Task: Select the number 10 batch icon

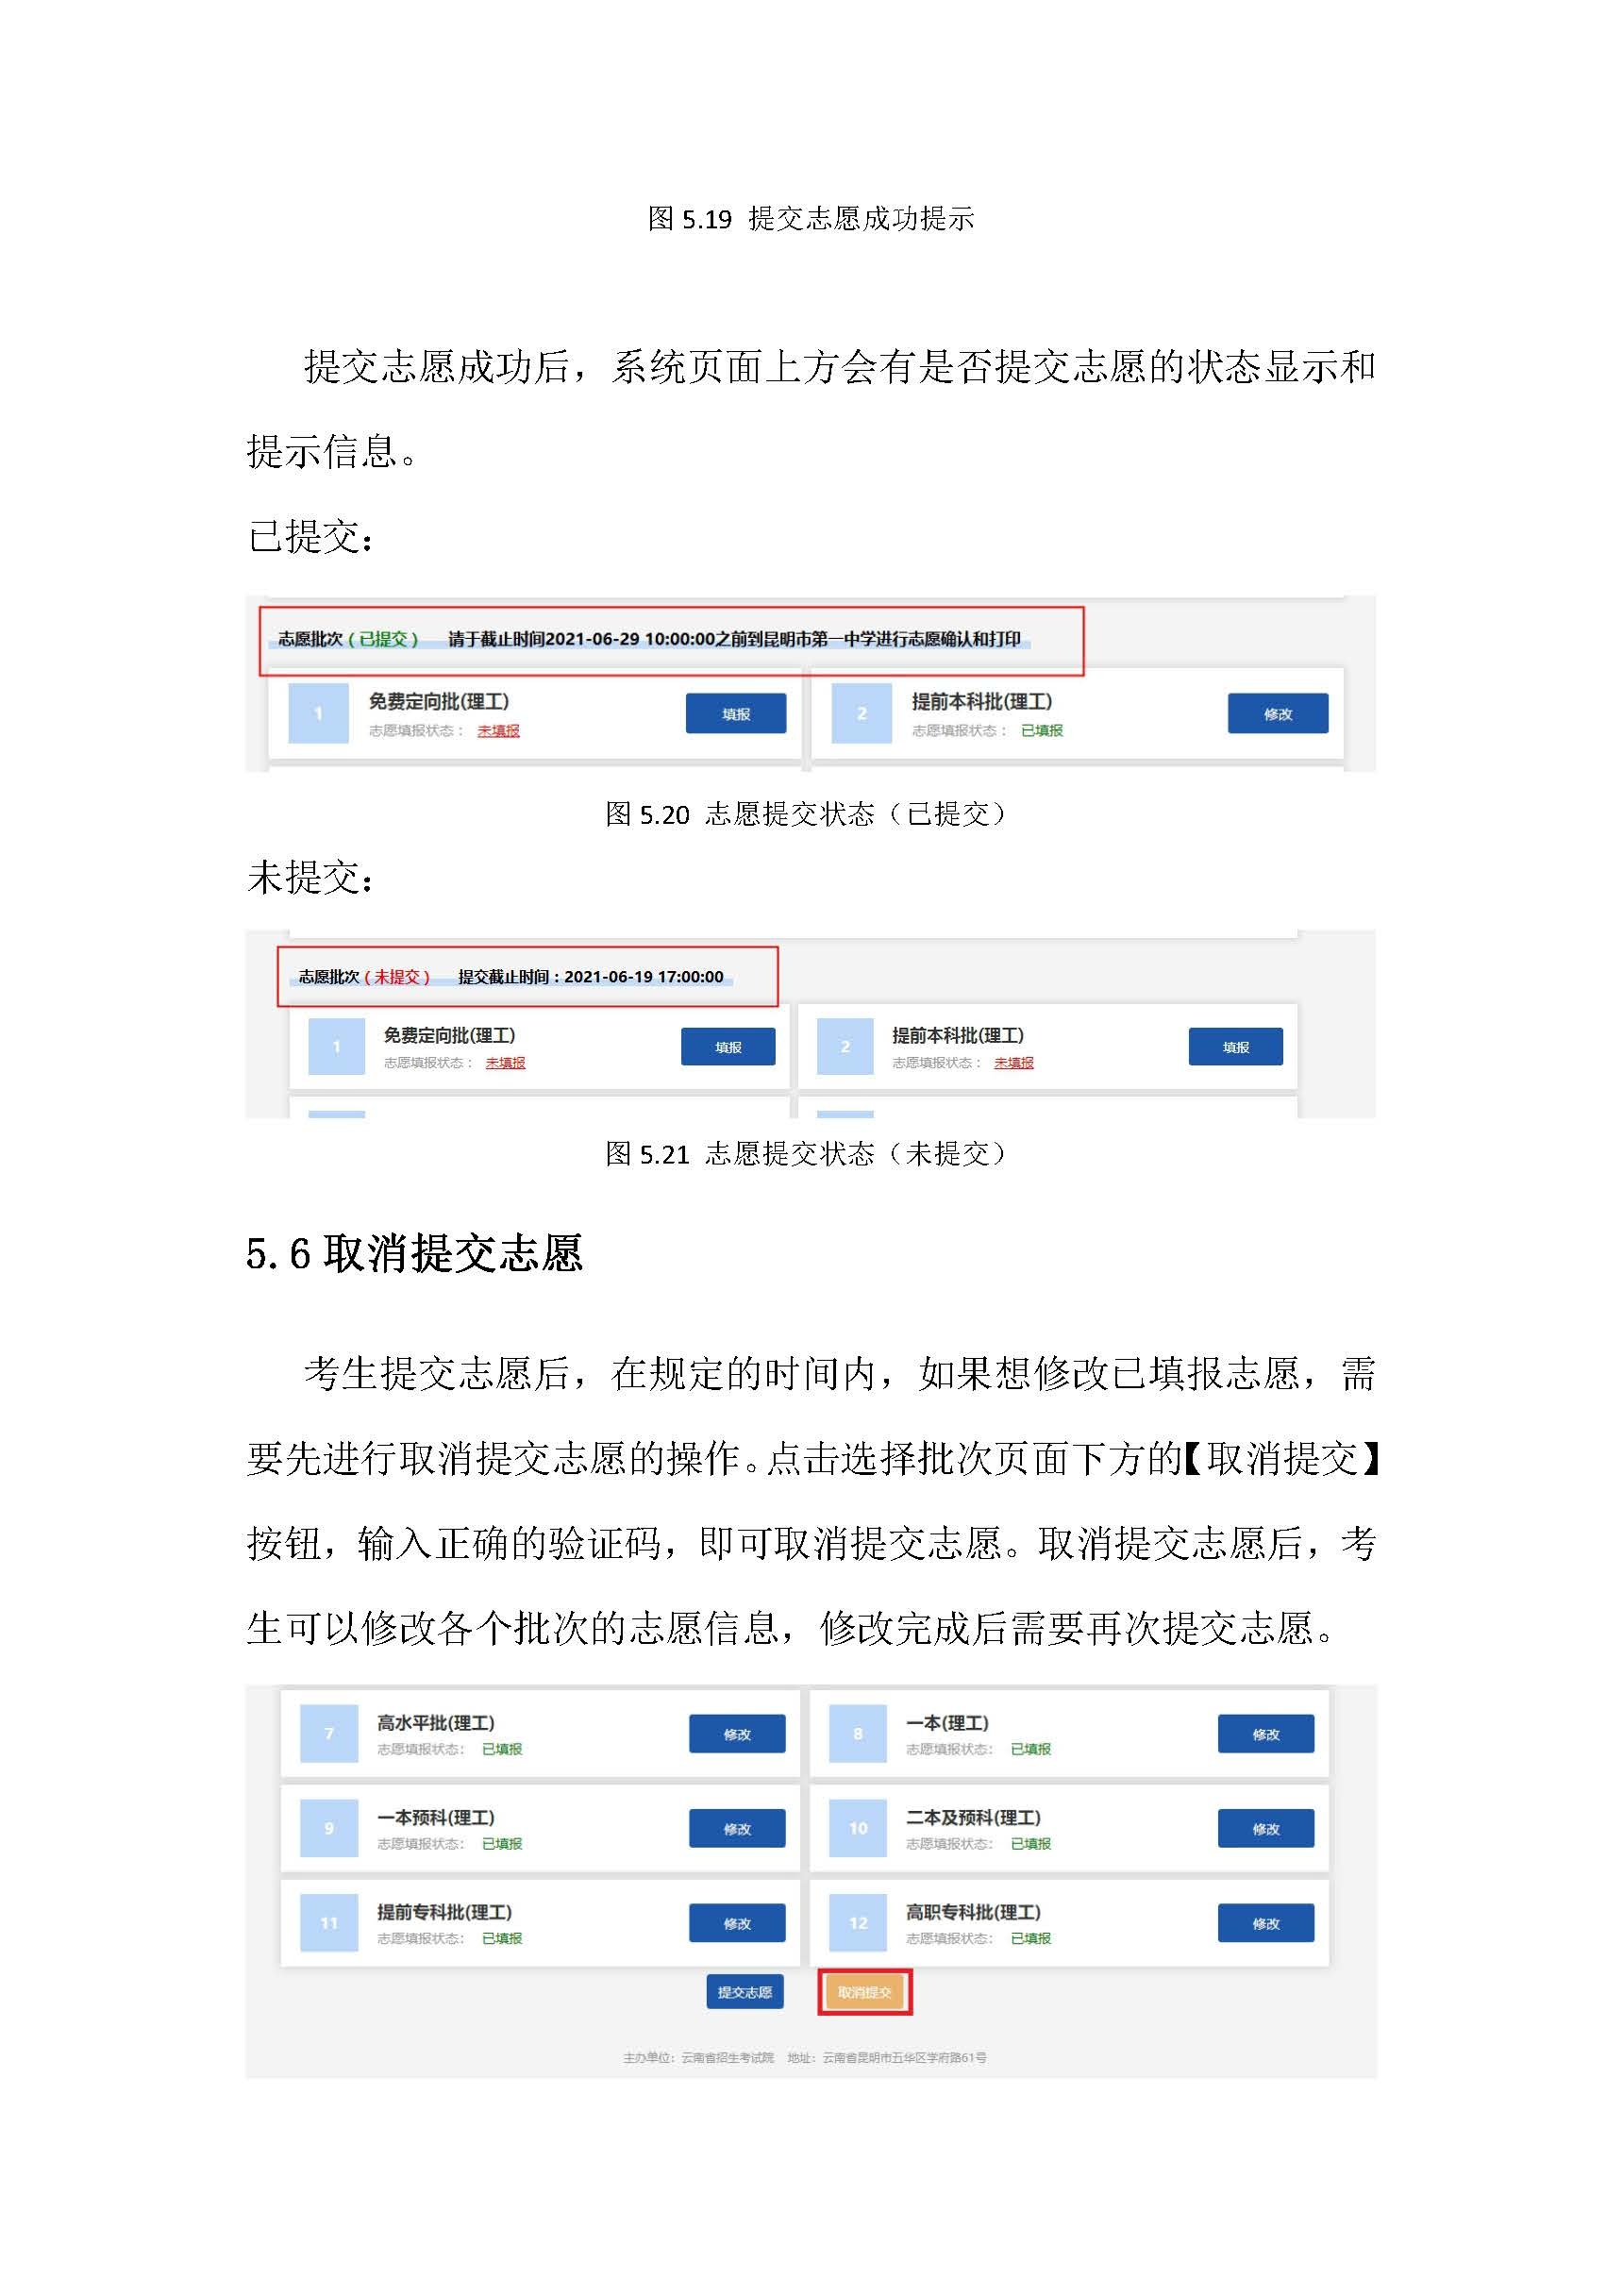Action: click(858, 1828)
